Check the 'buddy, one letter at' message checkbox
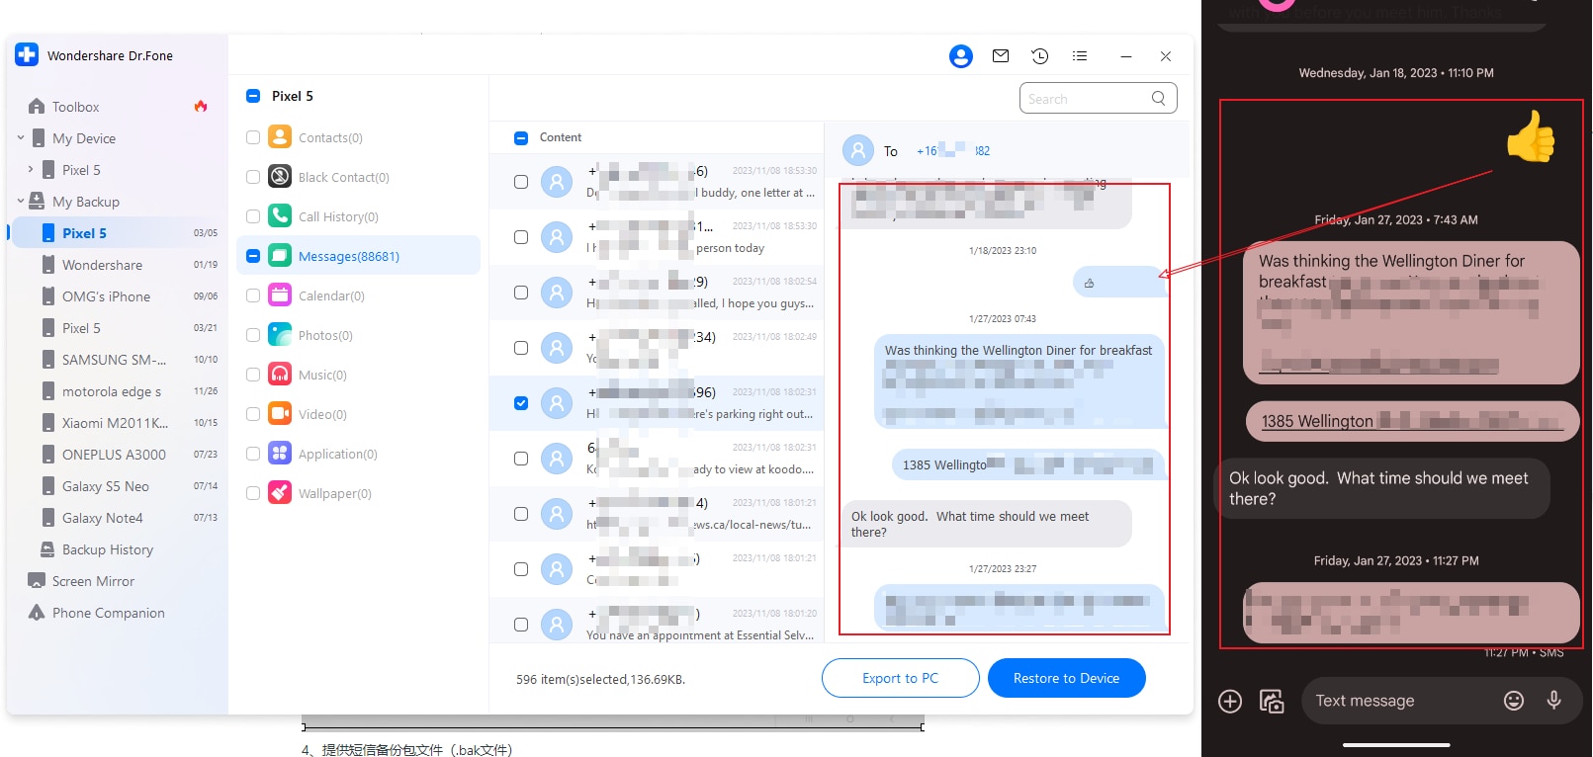The image size is (1593, 757). click(x=521, y=182)
